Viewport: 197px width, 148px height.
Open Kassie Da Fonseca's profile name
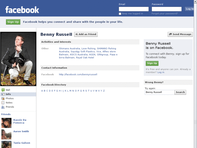pos(20,121)
